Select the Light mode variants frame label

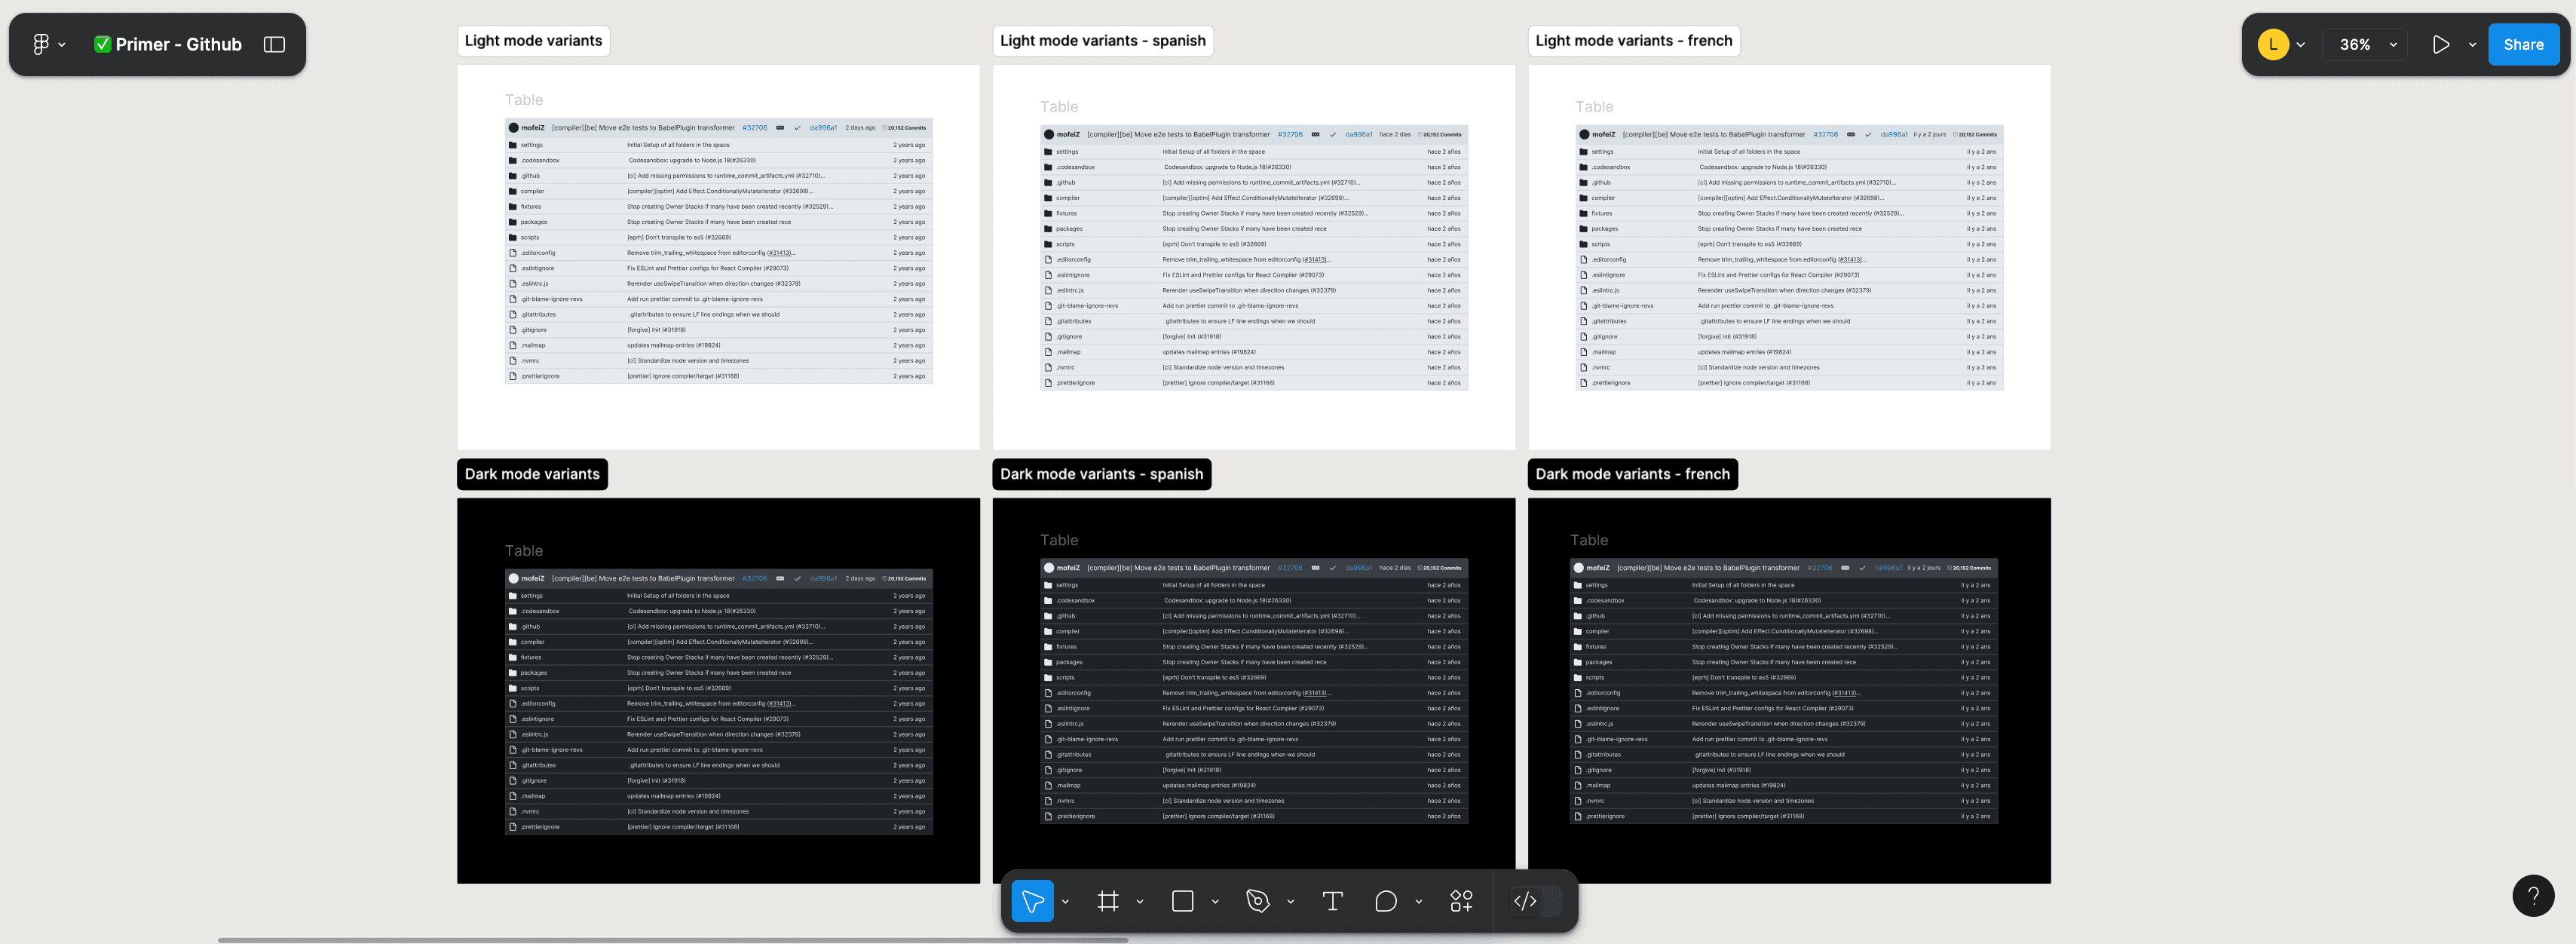(x=533, y=41)
